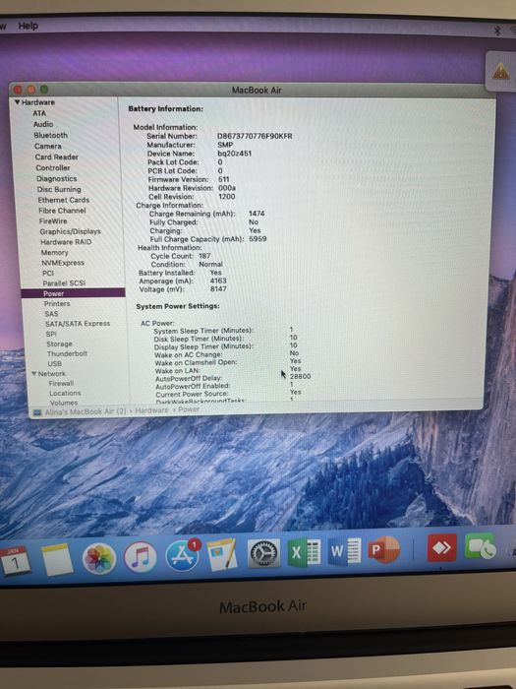Open the App Store with update badge
This screenshot has width=516, height=689.
coord(183,555)
